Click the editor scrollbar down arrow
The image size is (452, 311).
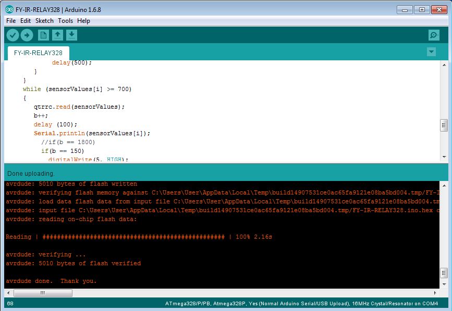pos(444,157)
